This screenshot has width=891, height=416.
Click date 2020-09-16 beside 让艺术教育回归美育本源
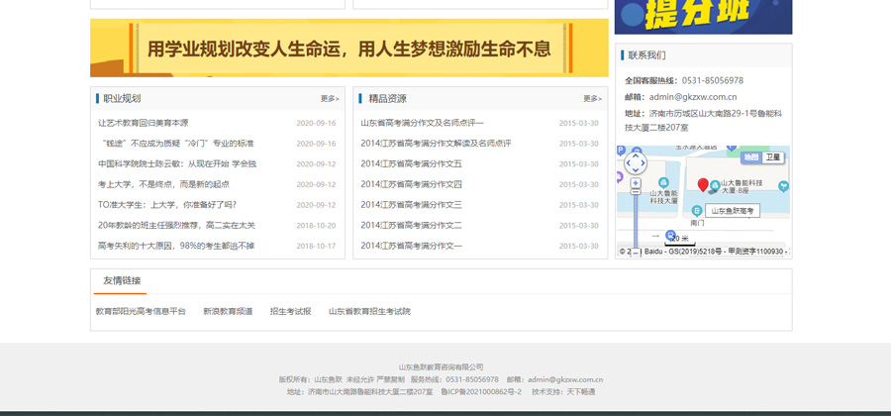point(316,123)
